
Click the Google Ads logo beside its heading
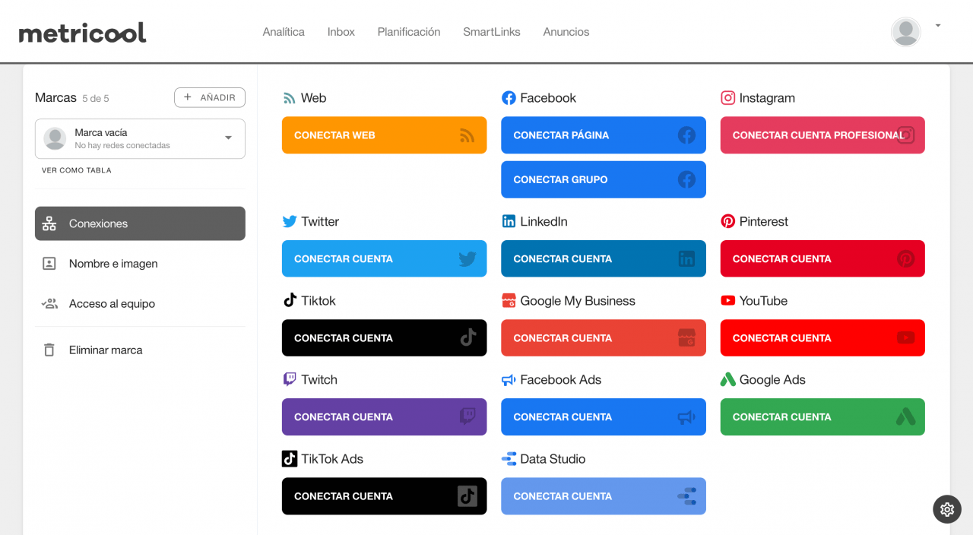pos(727,380)
